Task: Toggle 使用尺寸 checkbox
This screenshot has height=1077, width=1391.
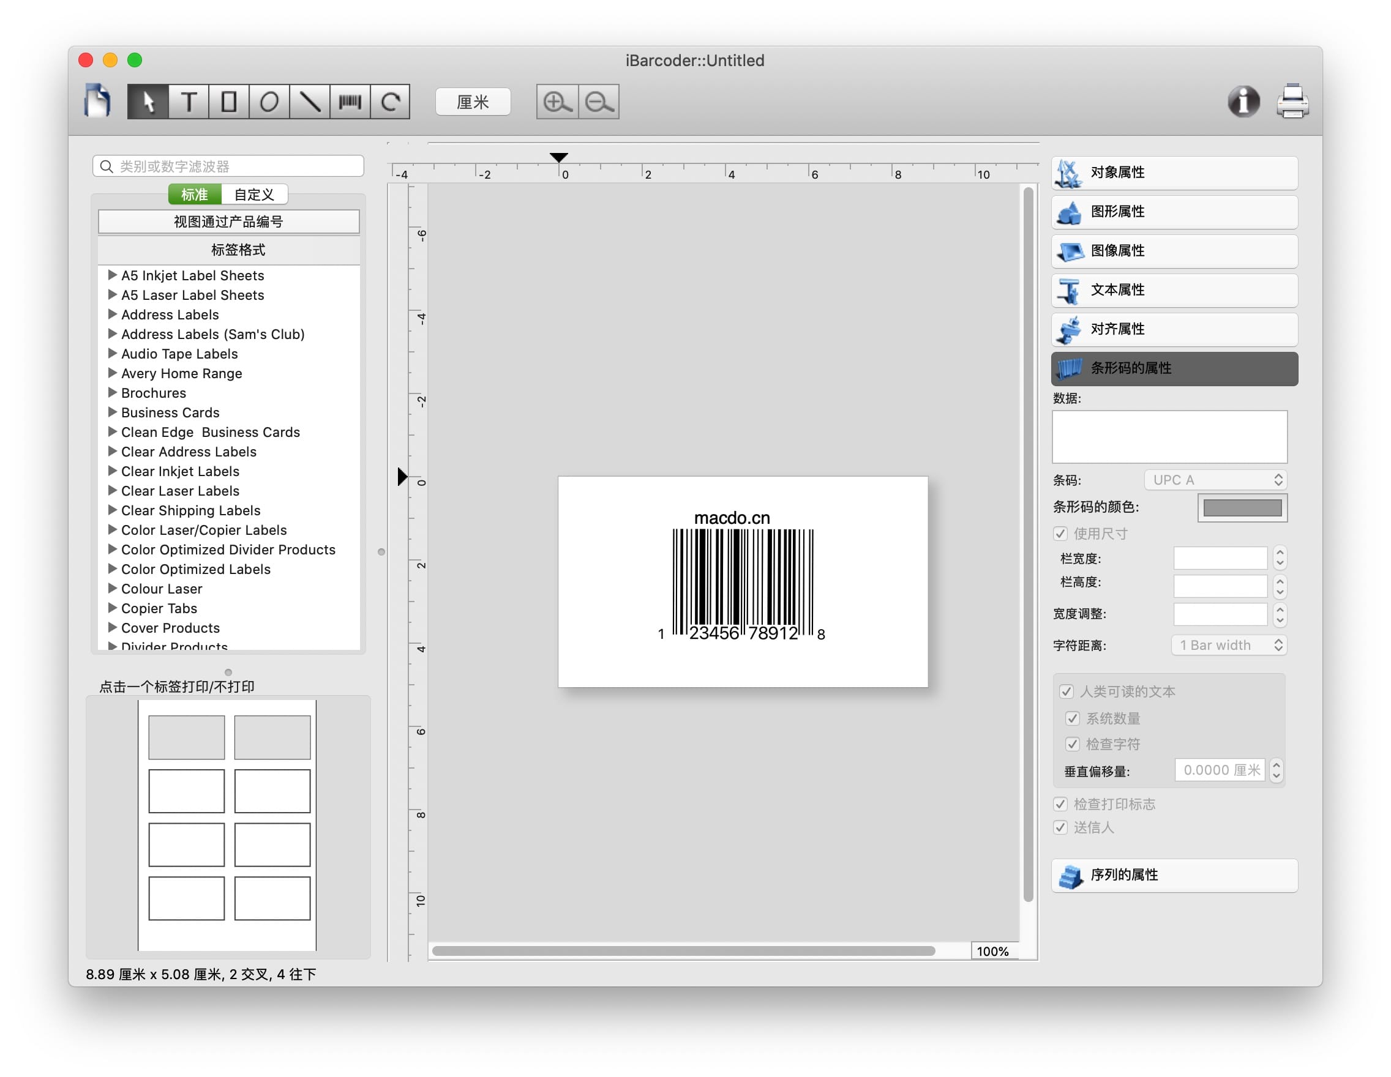Action: [1060, 534]
